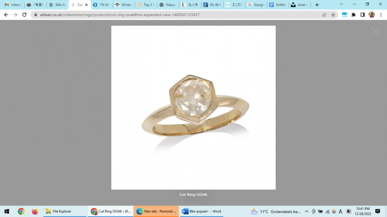
Task: Open the Word document in taskbar
Action: click(x=202, y=211)
